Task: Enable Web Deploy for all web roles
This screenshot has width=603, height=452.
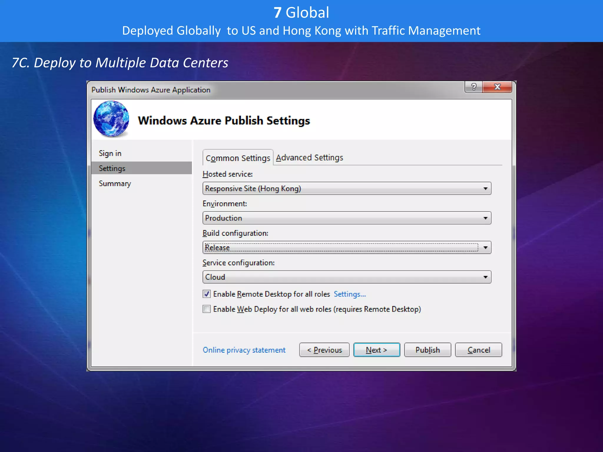Action: [207, 309]
